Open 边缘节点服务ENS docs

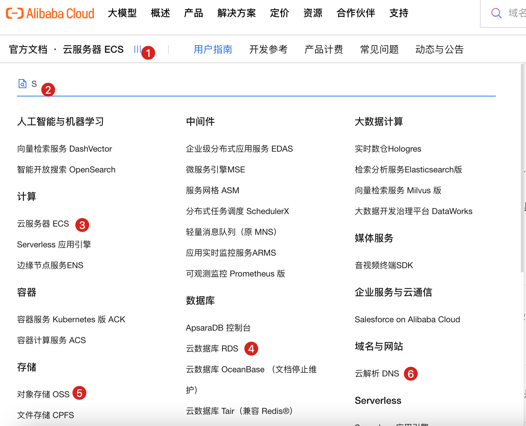tap(50, 265)
